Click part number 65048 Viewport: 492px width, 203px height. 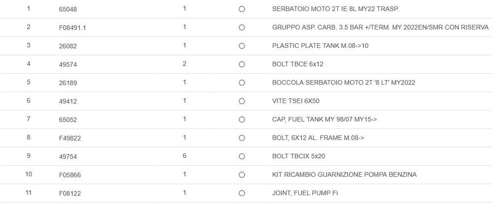tap(68, 9)
